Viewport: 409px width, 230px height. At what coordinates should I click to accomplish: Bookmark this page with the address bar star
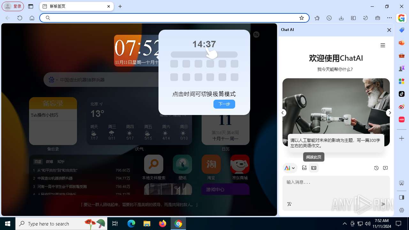click(x=302, y=18)
